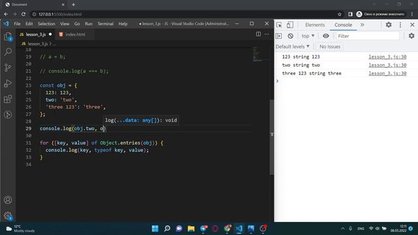The height and width of the screenshot is (235, 418).
Task: Show hidden system tray icons
Action: point(343,228)
